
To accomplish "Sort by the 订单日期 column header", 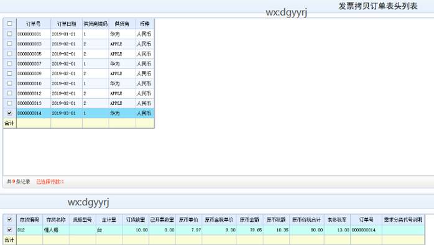I will 67,24.
